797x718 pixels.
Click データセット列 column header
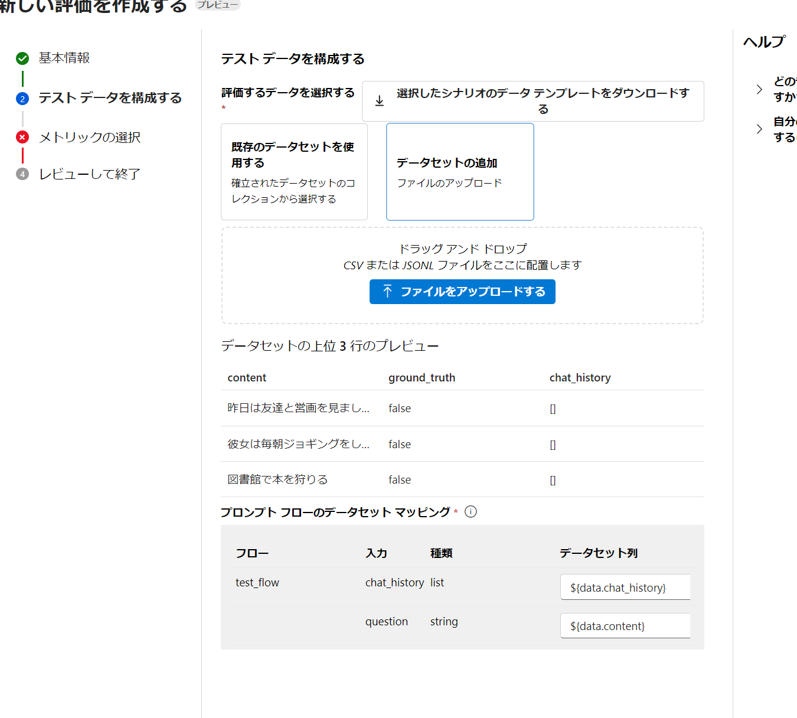click(x=599, y=553)
